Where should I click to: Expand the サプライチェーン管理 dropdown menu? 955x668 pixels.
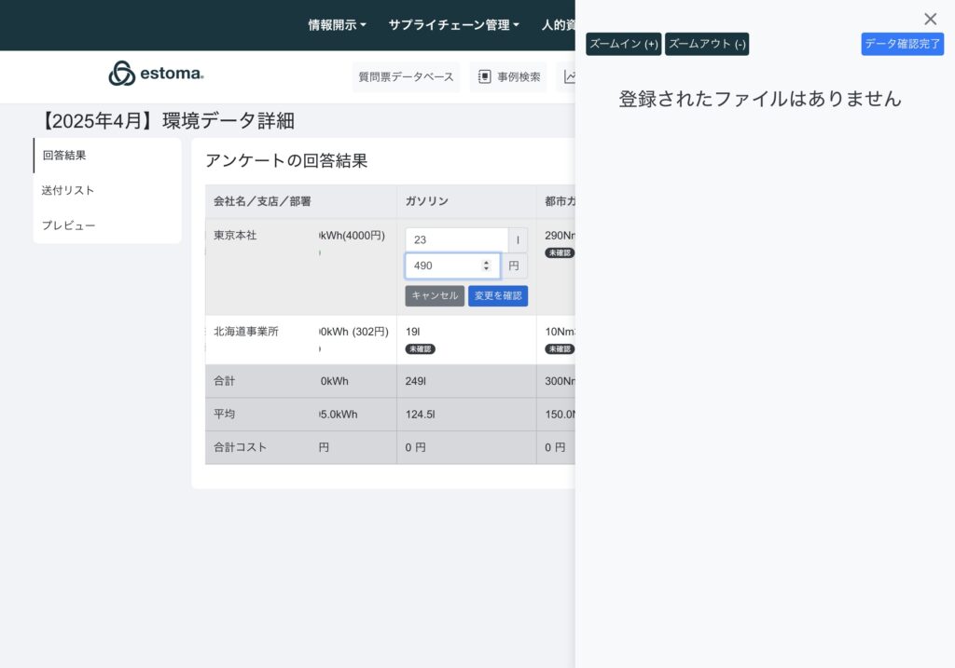453,25
